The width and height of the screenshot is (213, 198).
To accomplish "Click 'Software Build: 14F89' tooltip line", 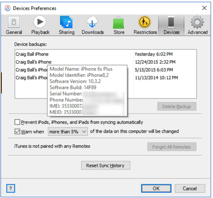I will tap(73, 88).
